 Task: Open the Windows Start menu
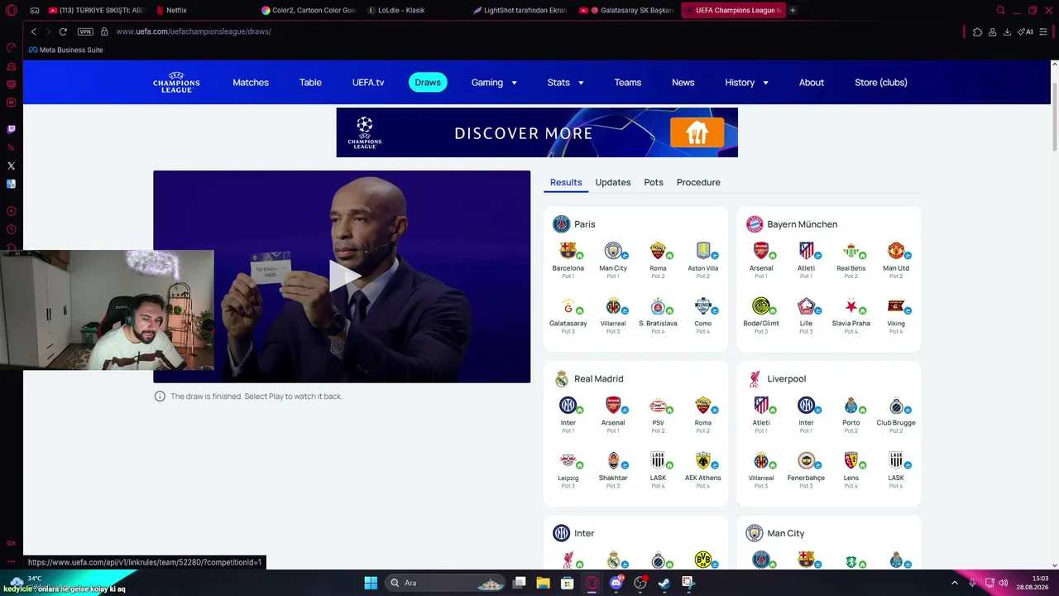tap(371, 583)
